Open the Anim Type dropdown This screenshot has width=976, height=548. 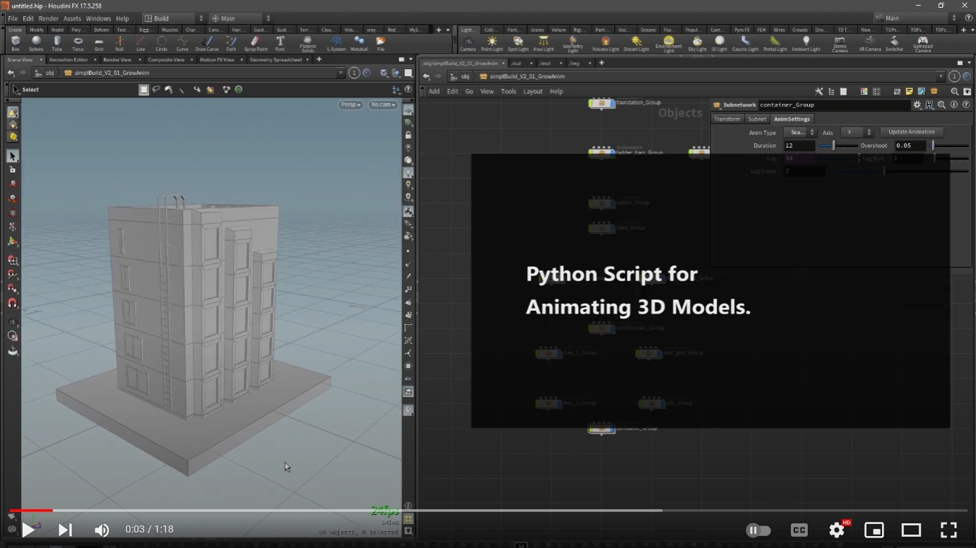click(799, 132)
